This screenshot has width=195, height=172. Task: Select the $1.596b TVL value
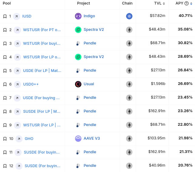(x=158, y=84)
